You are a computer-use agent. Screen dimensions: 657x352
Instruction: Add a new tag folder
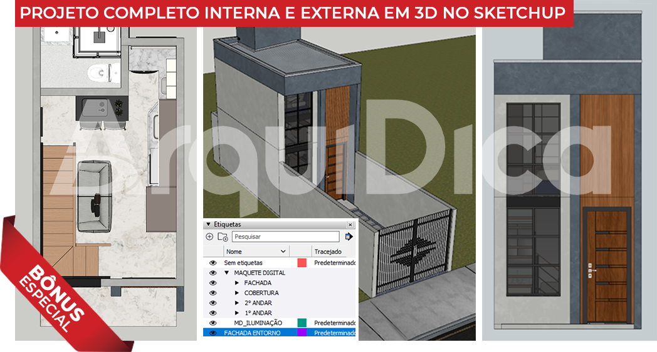click(x=223, y=236)
